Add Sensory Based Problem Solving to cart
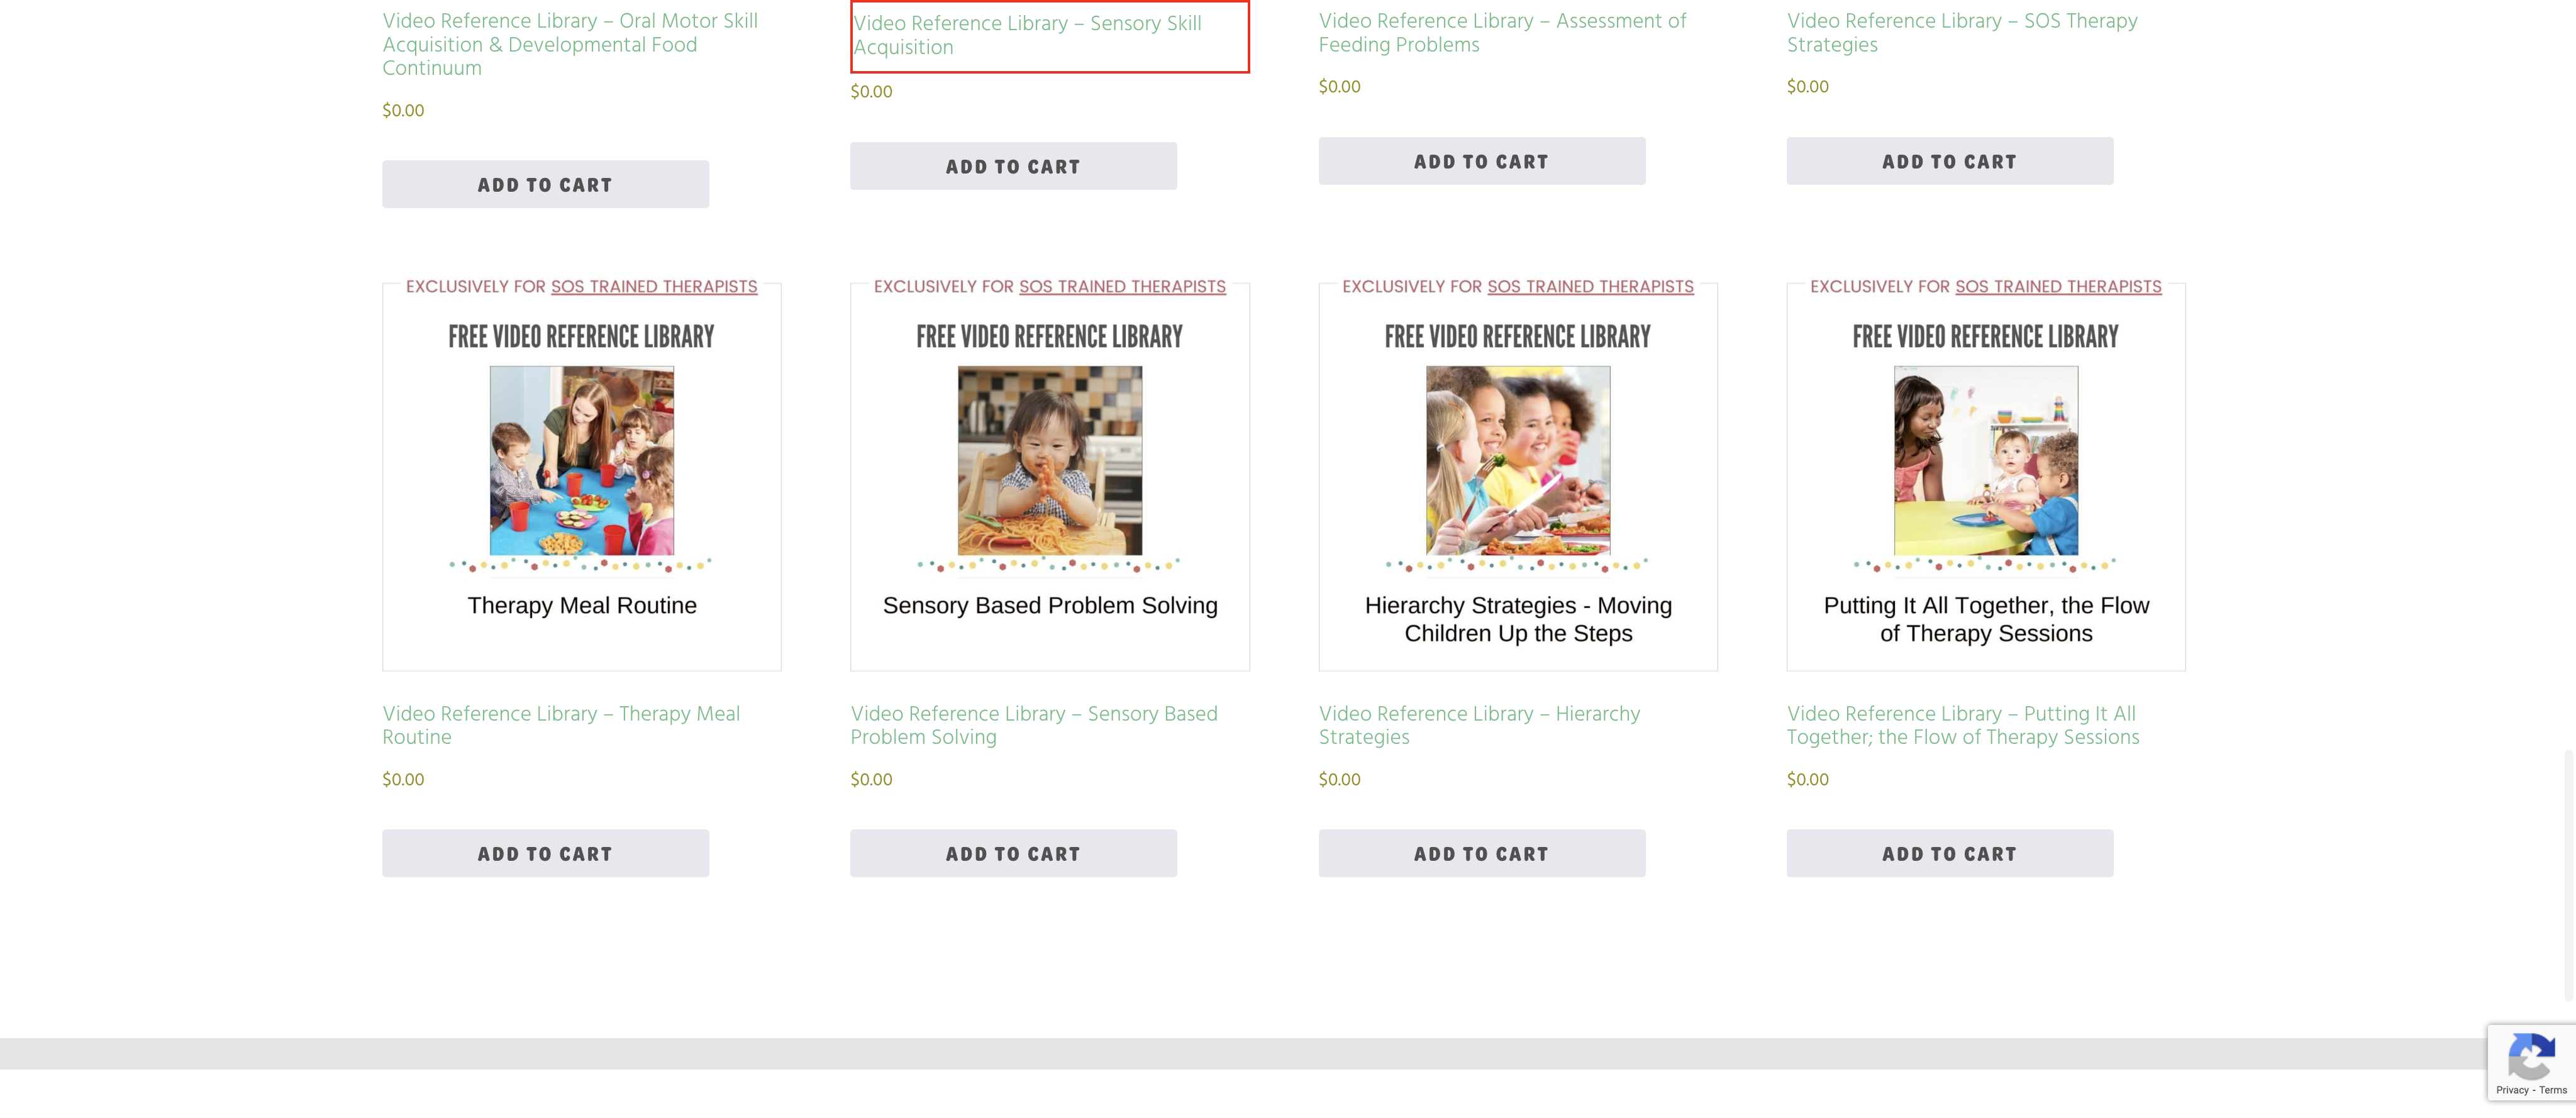Viewport: 2576px width, 1118px height. tap(1013, 853)
